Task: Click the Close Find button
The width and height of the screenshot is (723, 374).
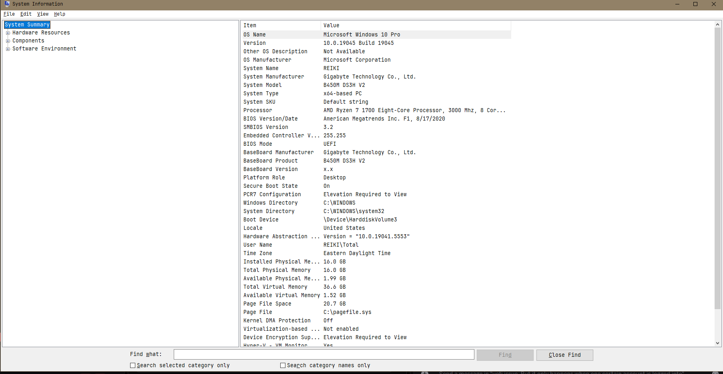Action: [x=565, y=355]
